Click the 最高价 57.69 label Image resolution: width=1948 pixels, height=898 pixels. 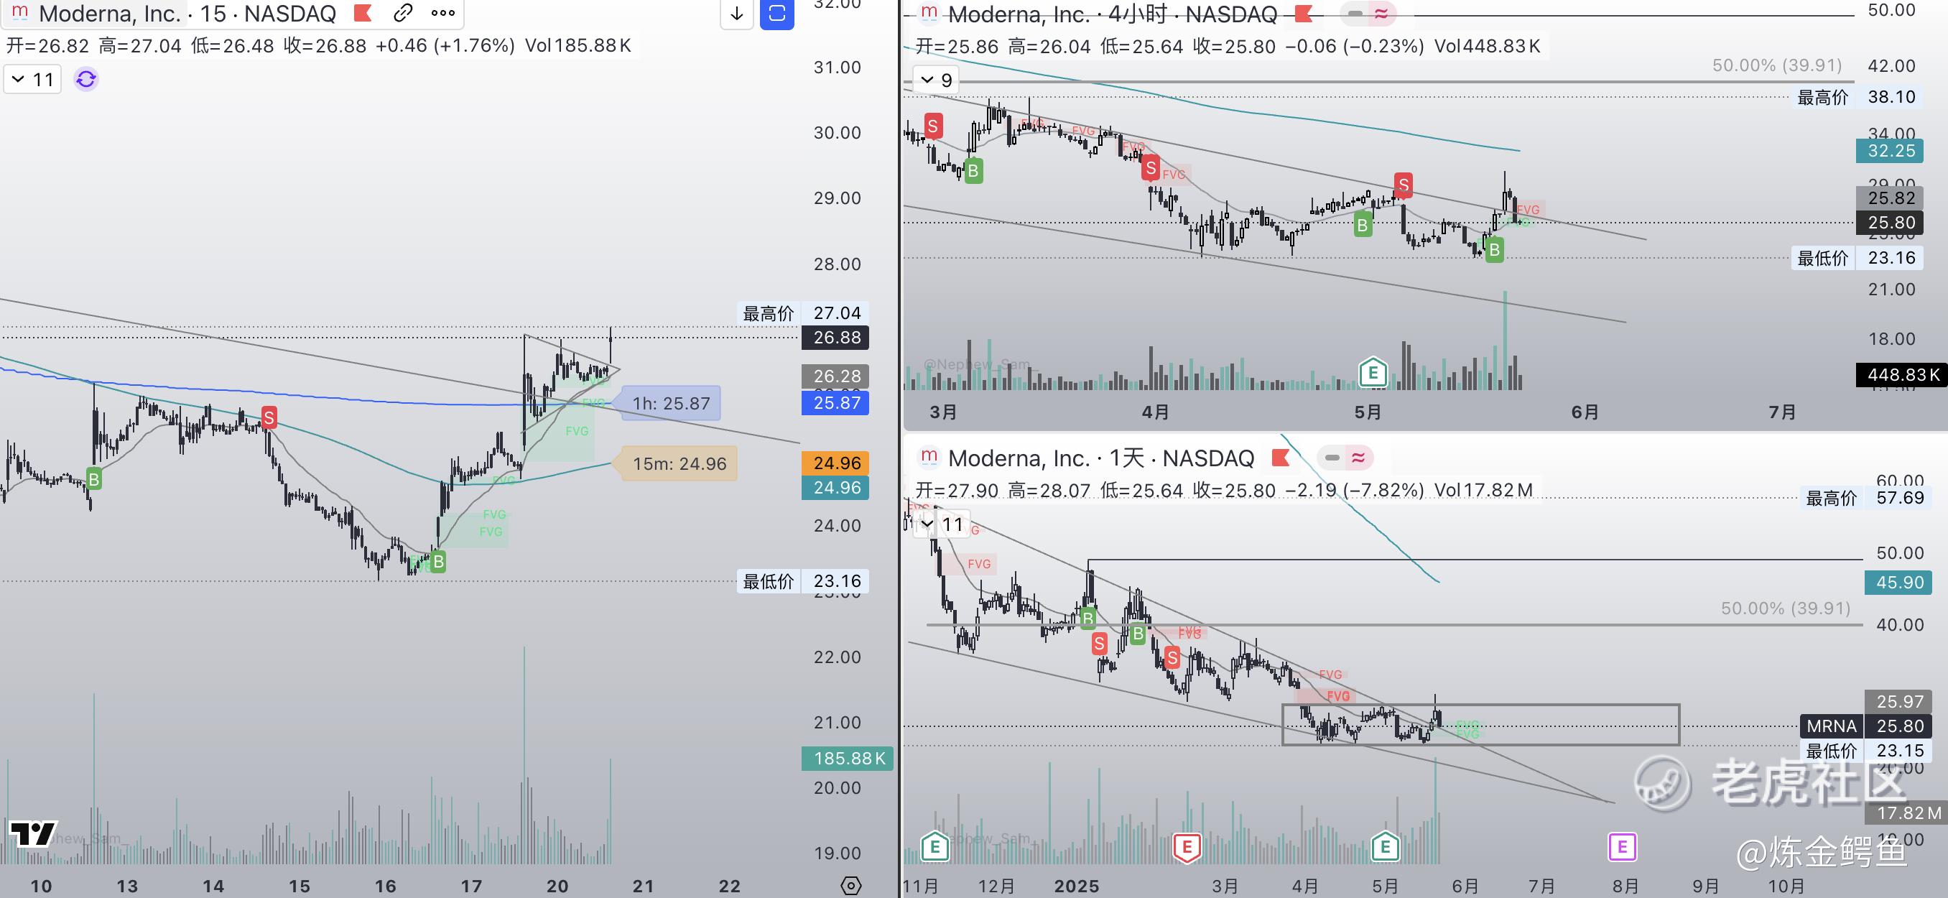click(x=1866, y=498)
